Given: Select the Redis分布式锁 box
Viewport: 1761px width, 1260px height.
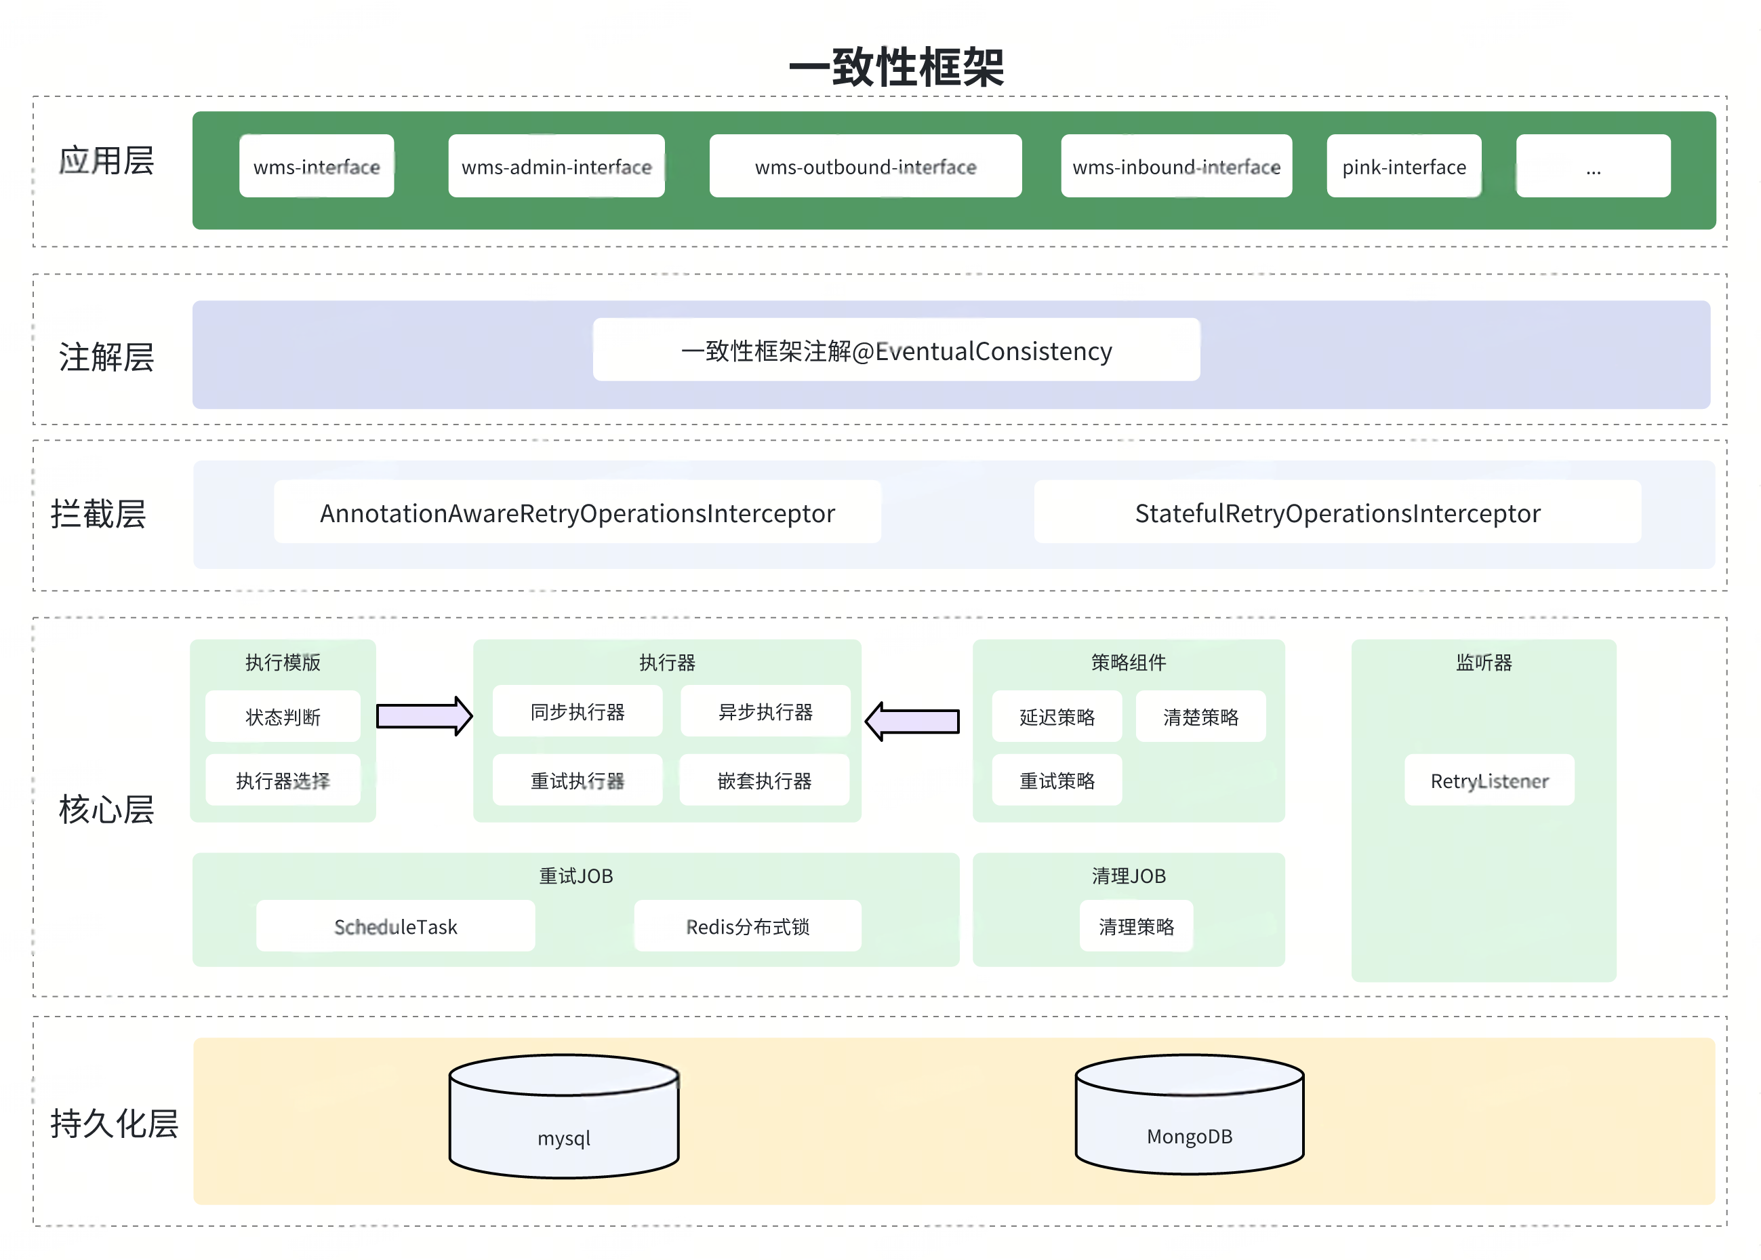Looking at the screenshot, I should (x=747, y=926).
